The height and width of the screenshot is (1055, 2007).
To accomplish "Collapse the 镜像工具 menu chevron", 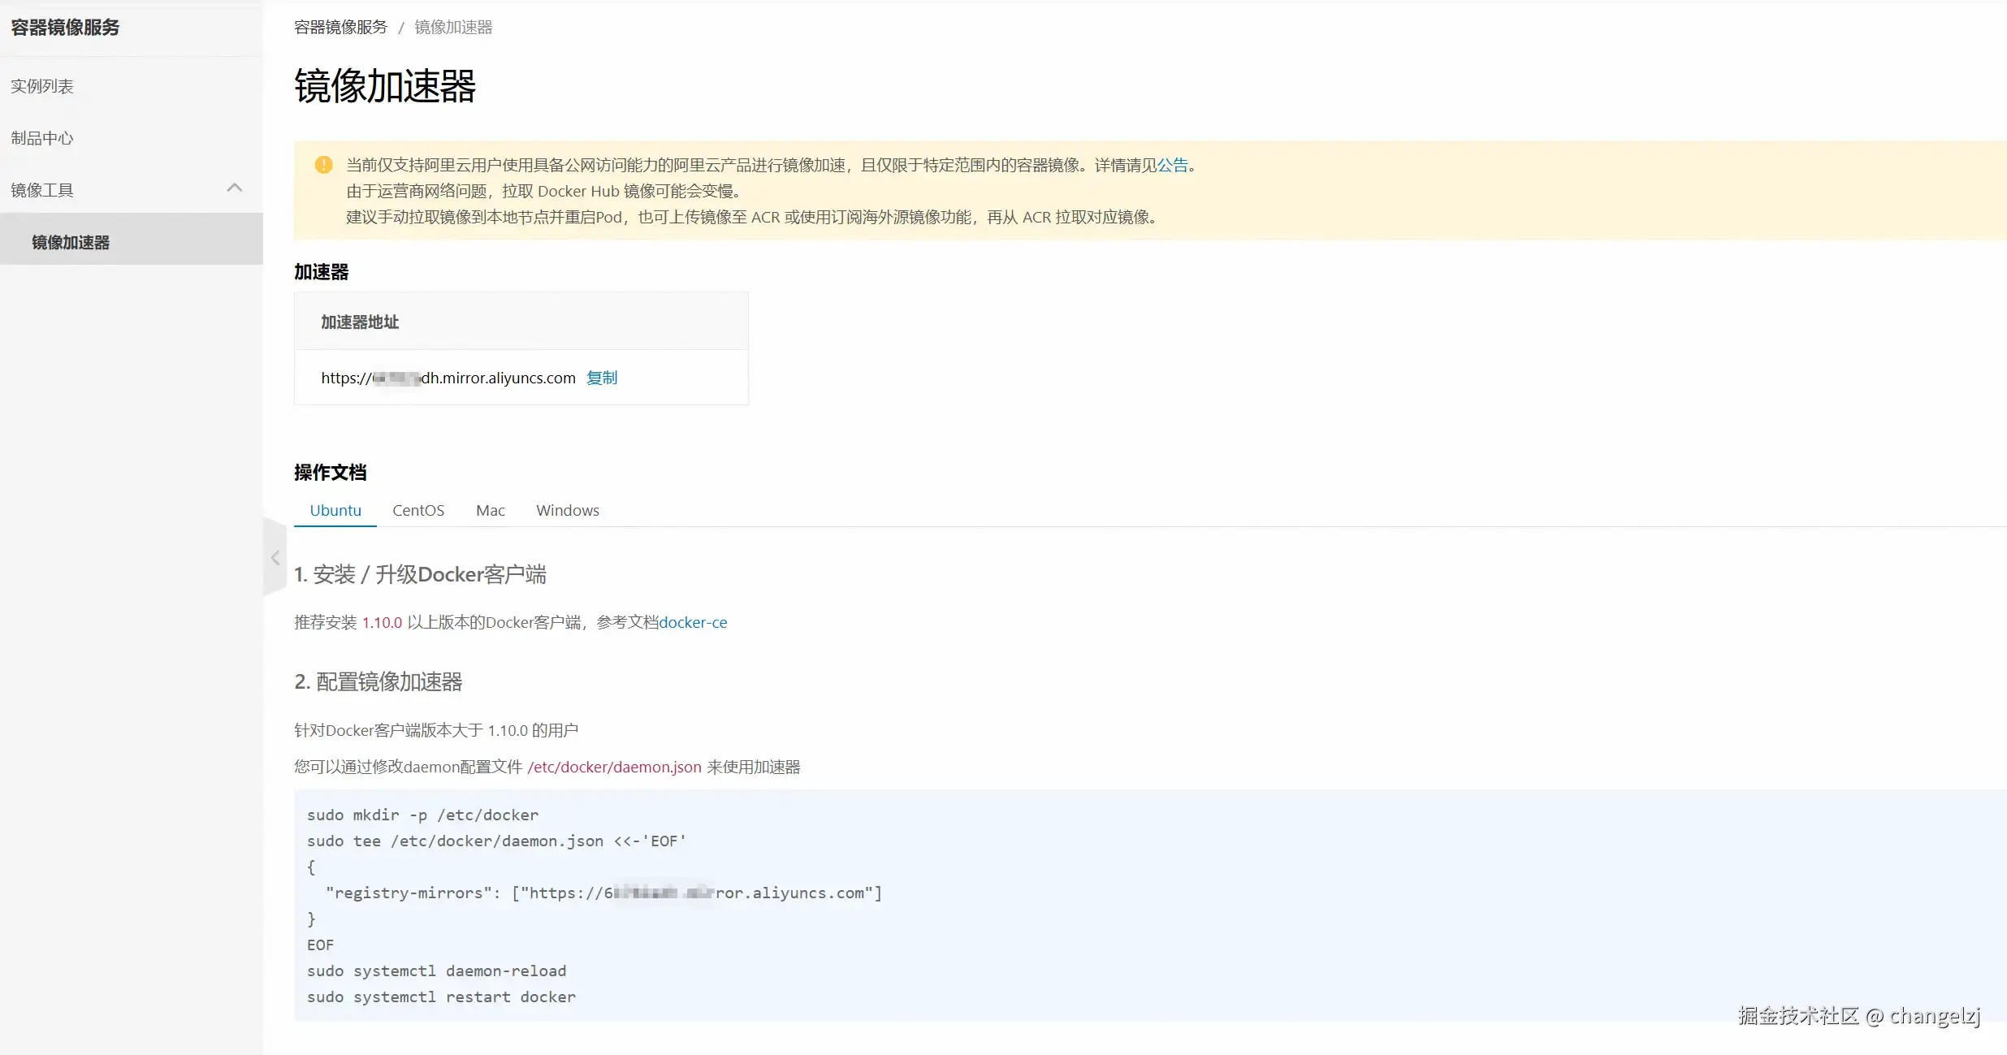I will coord(235,188).
